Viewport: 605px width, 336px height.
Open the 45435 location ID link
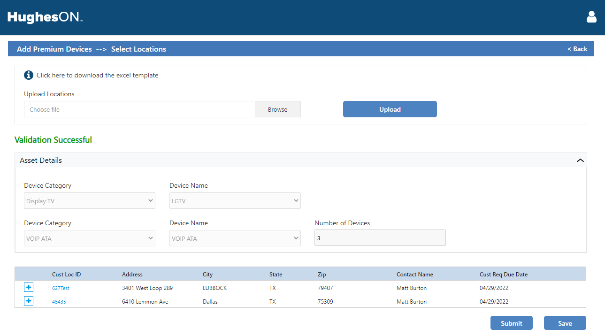pos(59,302)
